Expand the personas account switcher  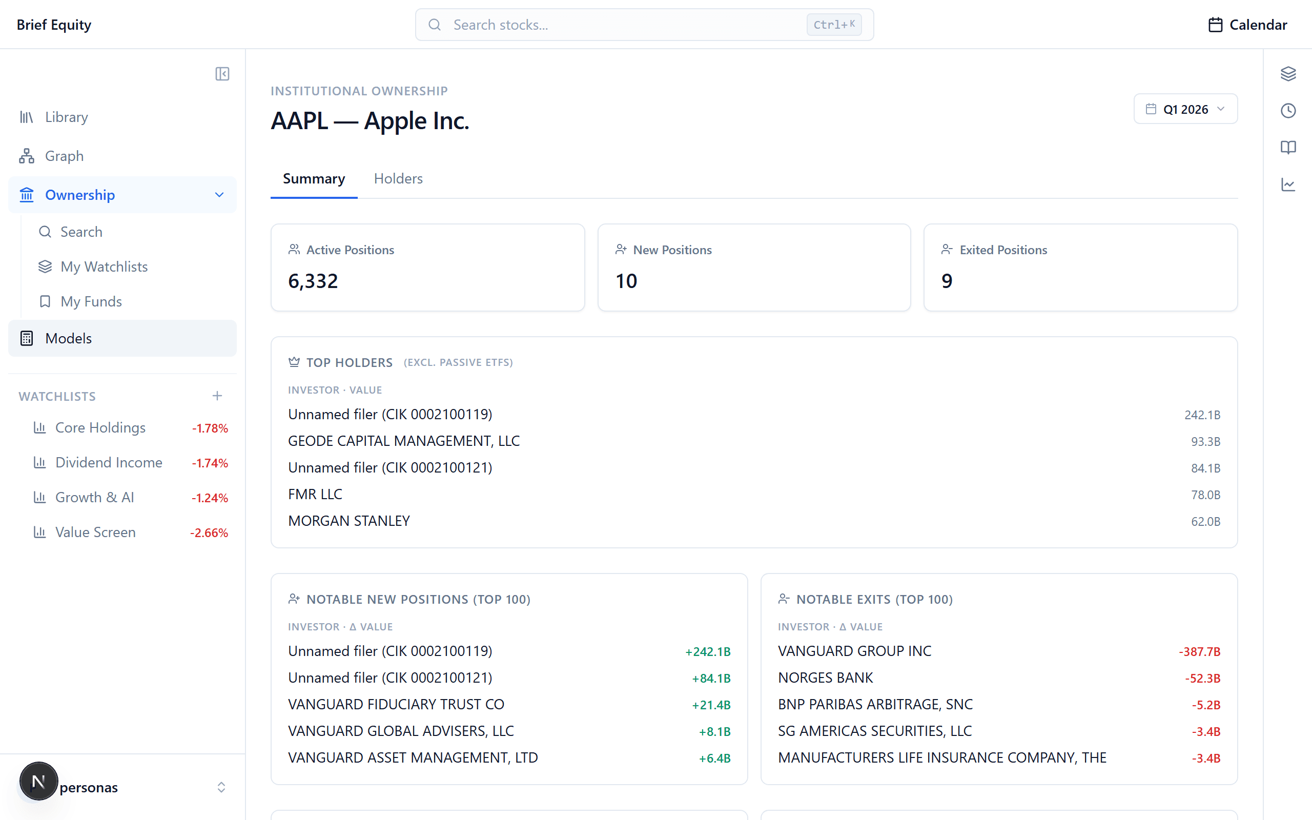pyautogui.click(x=221, y=788)
